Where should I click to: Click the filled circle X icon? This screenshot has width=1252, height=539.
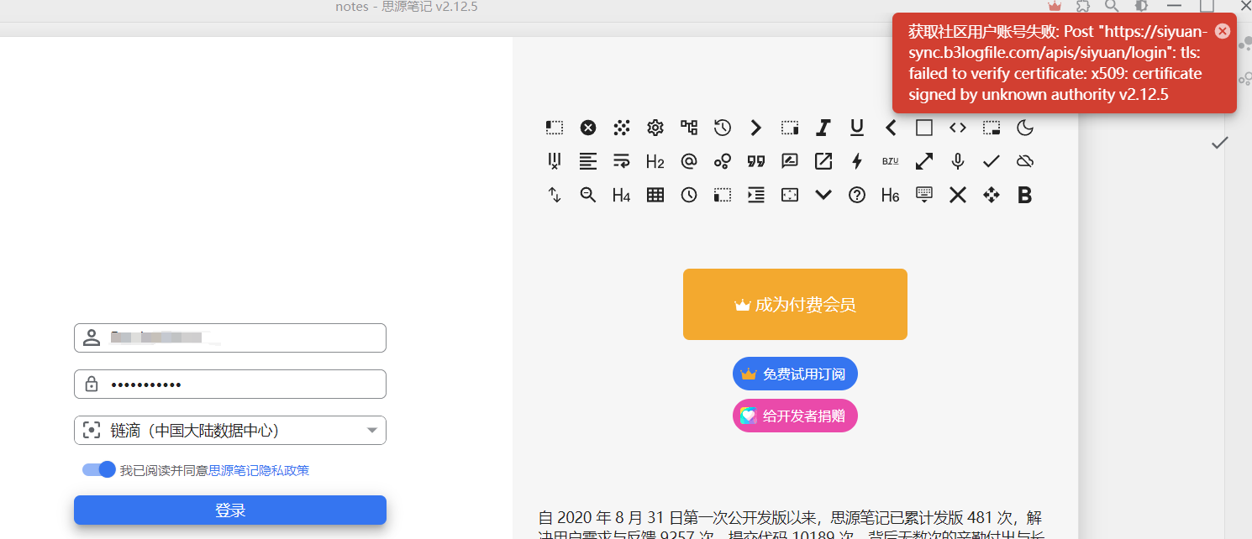click(x=588, y=128)
